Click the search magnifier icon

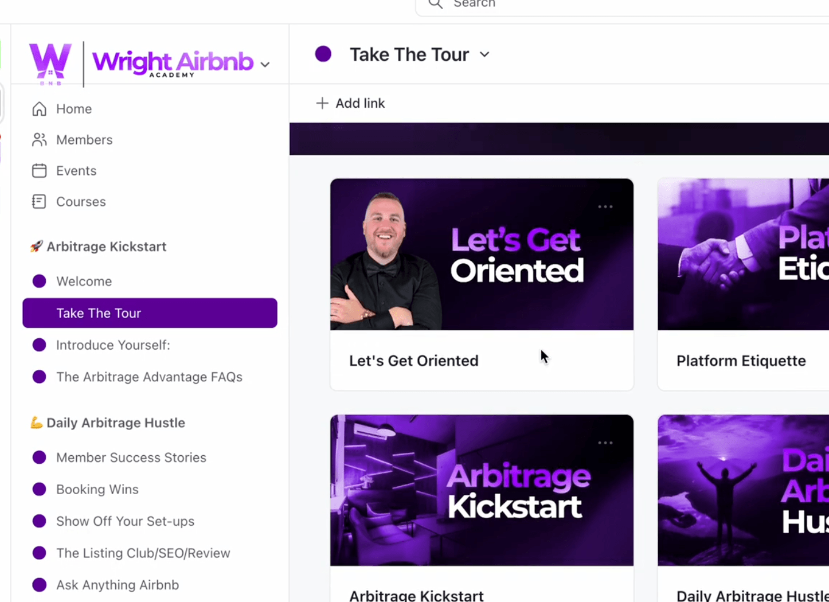pos(436,4)
